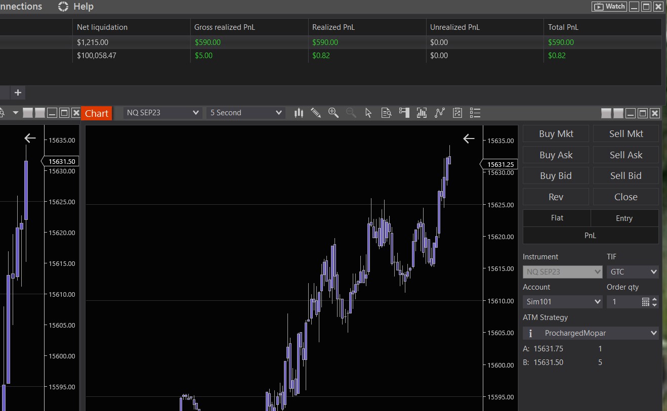Image resolution: width=667 pixels, height=411 pixels.
Task: Show the data box from the toolbar
Action: 386,113
